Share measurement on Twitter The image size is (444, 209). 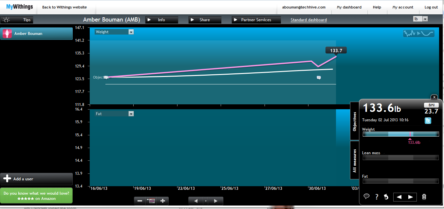click(428, 121)
